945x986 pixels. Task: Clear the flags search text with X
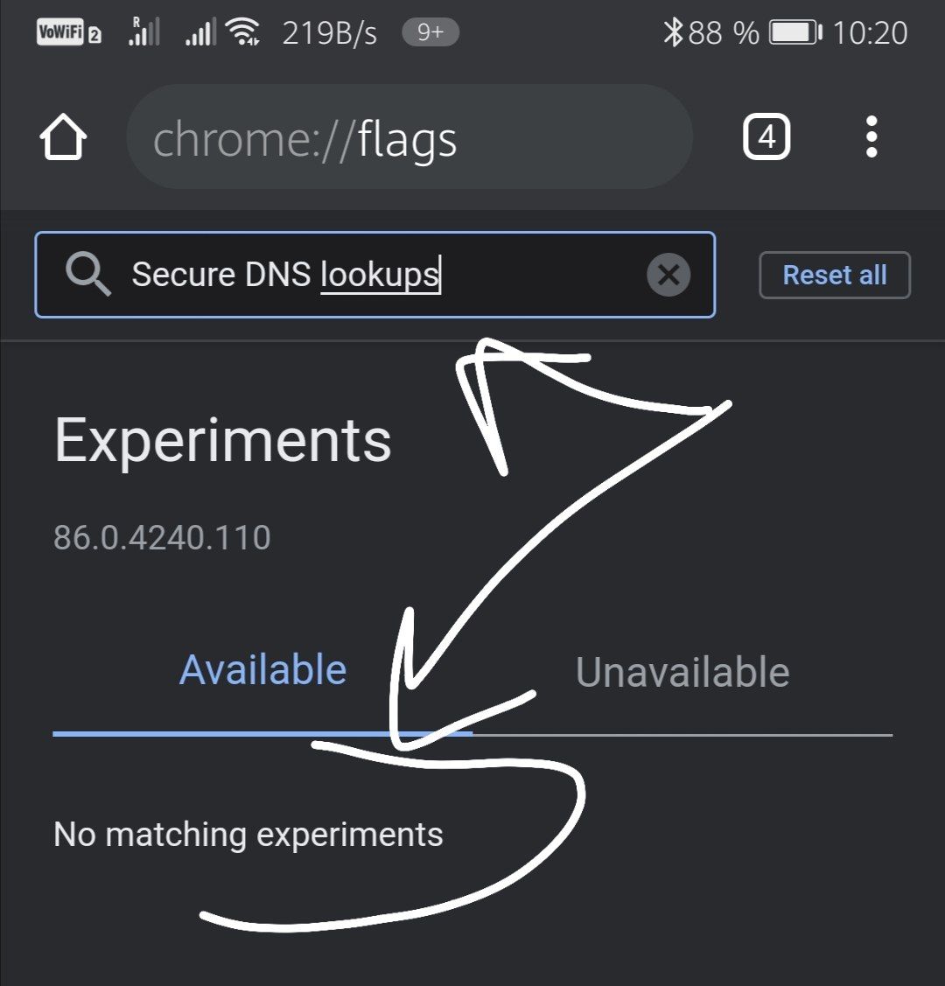pyautogui.click(x=668, y=275)
